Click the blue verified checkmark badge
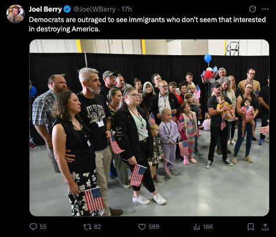276x237 pixels. [x=67, y=9]
